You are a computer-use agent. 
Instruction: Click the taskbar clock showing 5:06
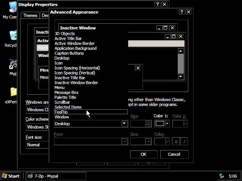coord(233,176)
